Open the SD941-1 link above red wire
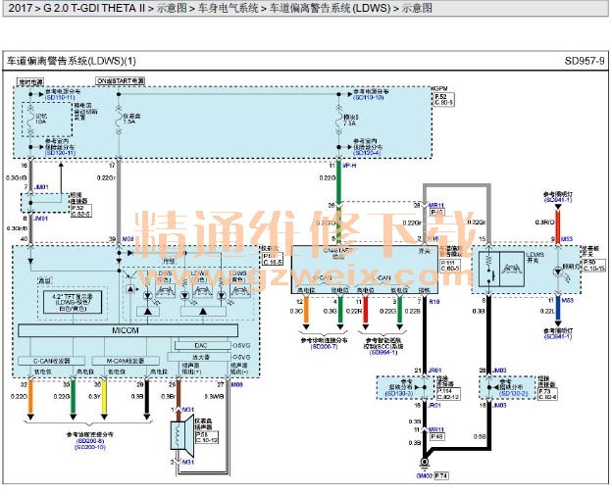This screenshot has height=496, width=612. click(558, 200)
